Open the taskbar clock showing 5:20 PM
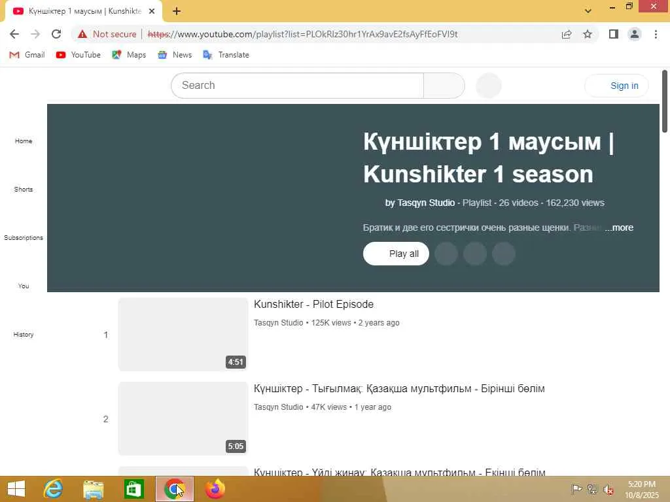 (642, 489)
